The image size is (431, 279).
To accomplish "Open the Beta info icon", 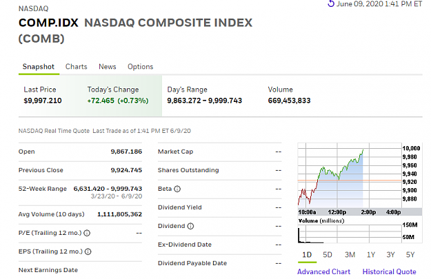I will tap(177, 189).
